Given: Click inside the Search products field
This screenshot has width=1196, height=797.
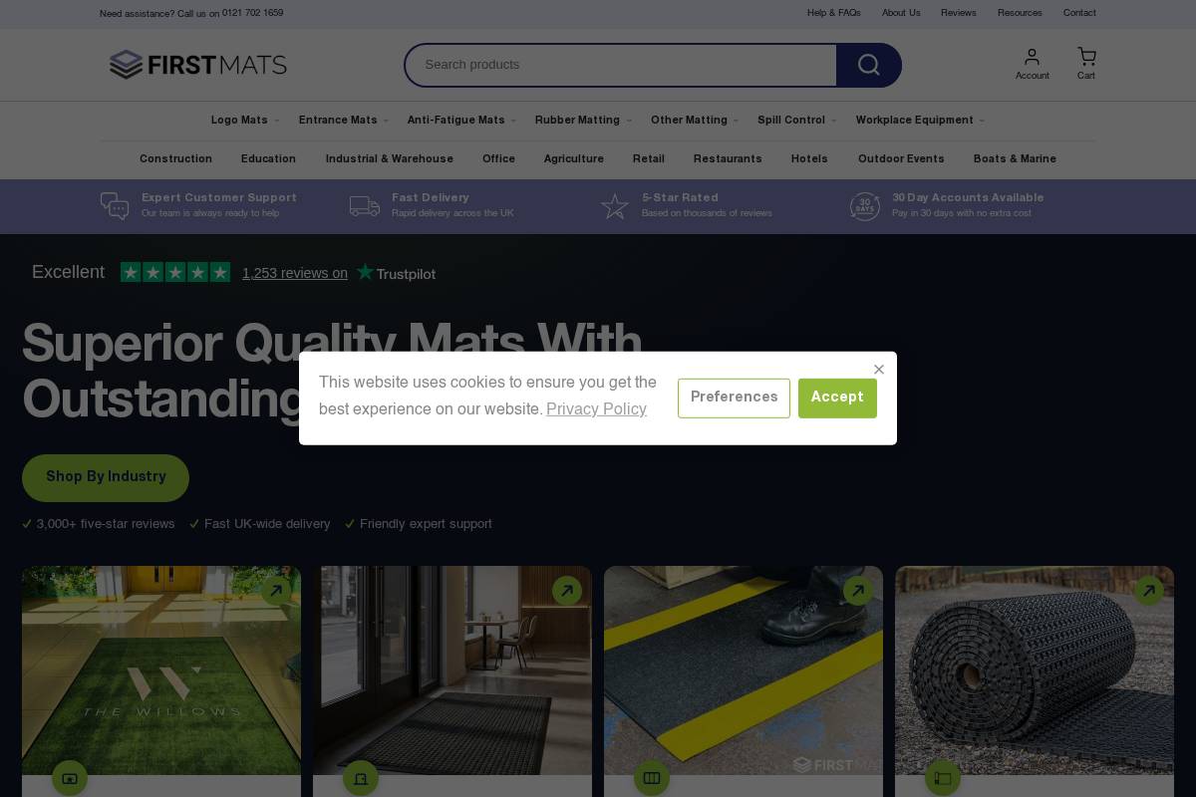Looking at the screenshot, I should (x=620, y=65).
